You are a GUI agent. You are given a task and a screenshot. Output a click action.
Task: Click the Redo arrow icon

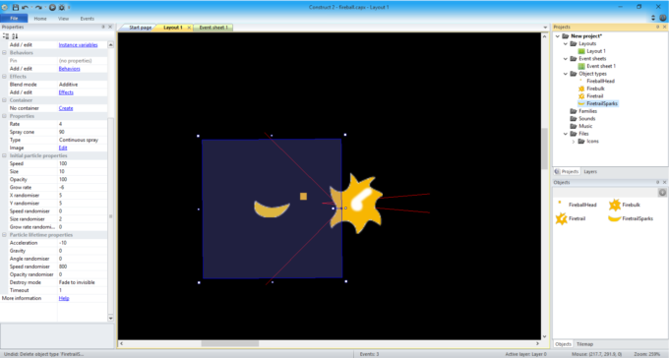click(x=38, y=7)
